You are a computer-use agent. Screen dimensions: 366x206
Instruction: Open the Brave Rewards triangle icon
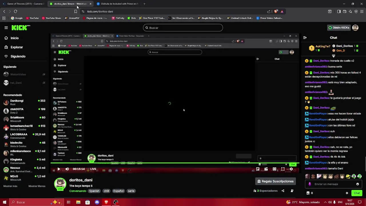pos(282,11)
